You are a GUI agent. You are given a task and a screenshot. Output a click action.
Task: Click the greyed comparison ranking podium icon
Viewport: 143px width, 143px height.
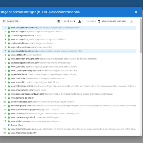click(x=131, y=21)
